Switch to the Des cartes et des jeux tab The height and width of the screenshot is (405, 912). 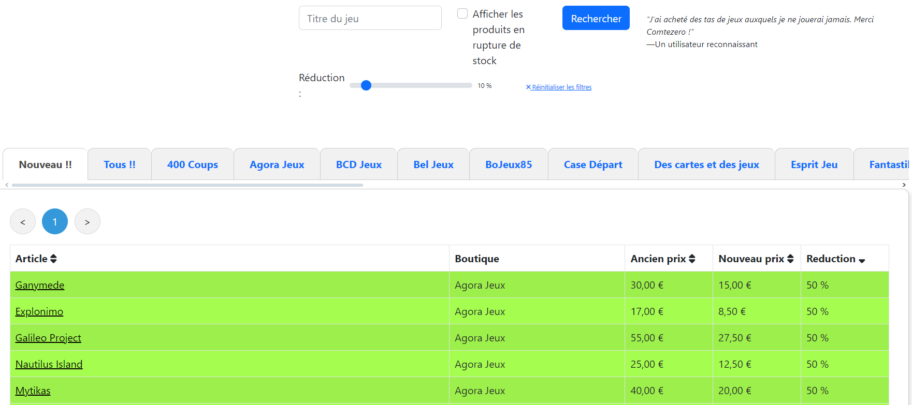click(706, 164)
